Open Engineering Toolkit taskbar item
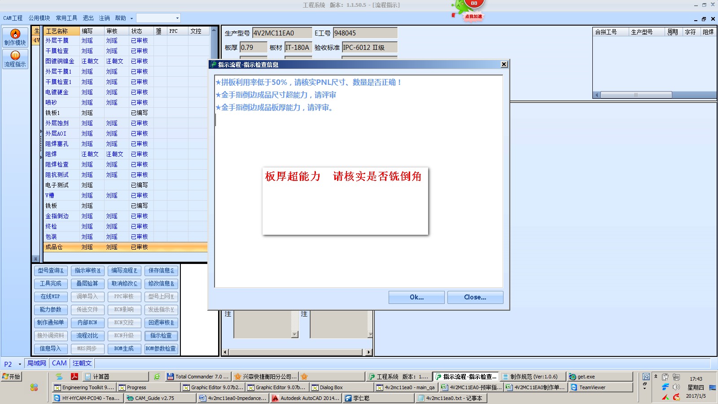The height and width of the screenshot is (404, 718). click(x=84, y=387)
